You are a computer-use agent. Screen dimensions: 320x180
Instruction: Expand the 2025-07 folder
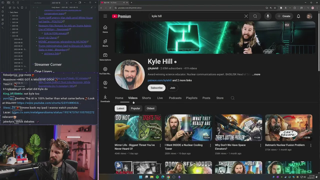11,32
